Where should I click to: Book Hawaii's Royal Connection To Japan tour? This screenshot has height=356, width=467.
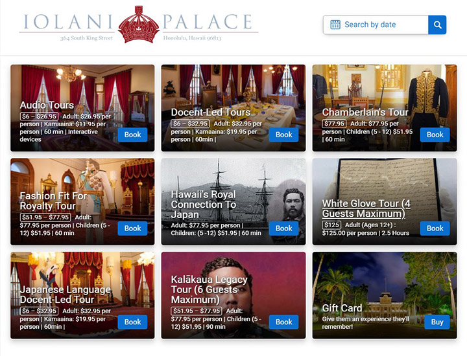tap(283, 228)
